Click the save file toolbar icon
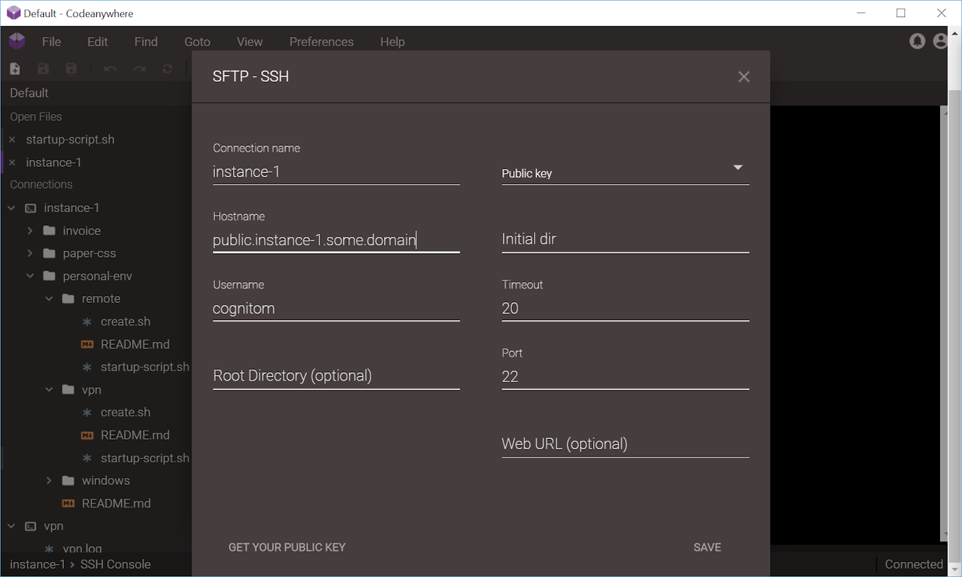The width and height of the screenshot is (962, 577). (x=43, y=69)
